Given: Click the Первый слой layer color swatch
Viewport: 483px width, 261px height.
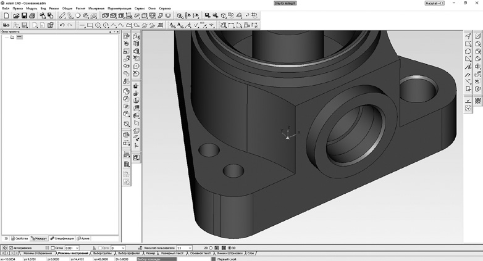Looking at the screenshot, I should pos(214,259).
